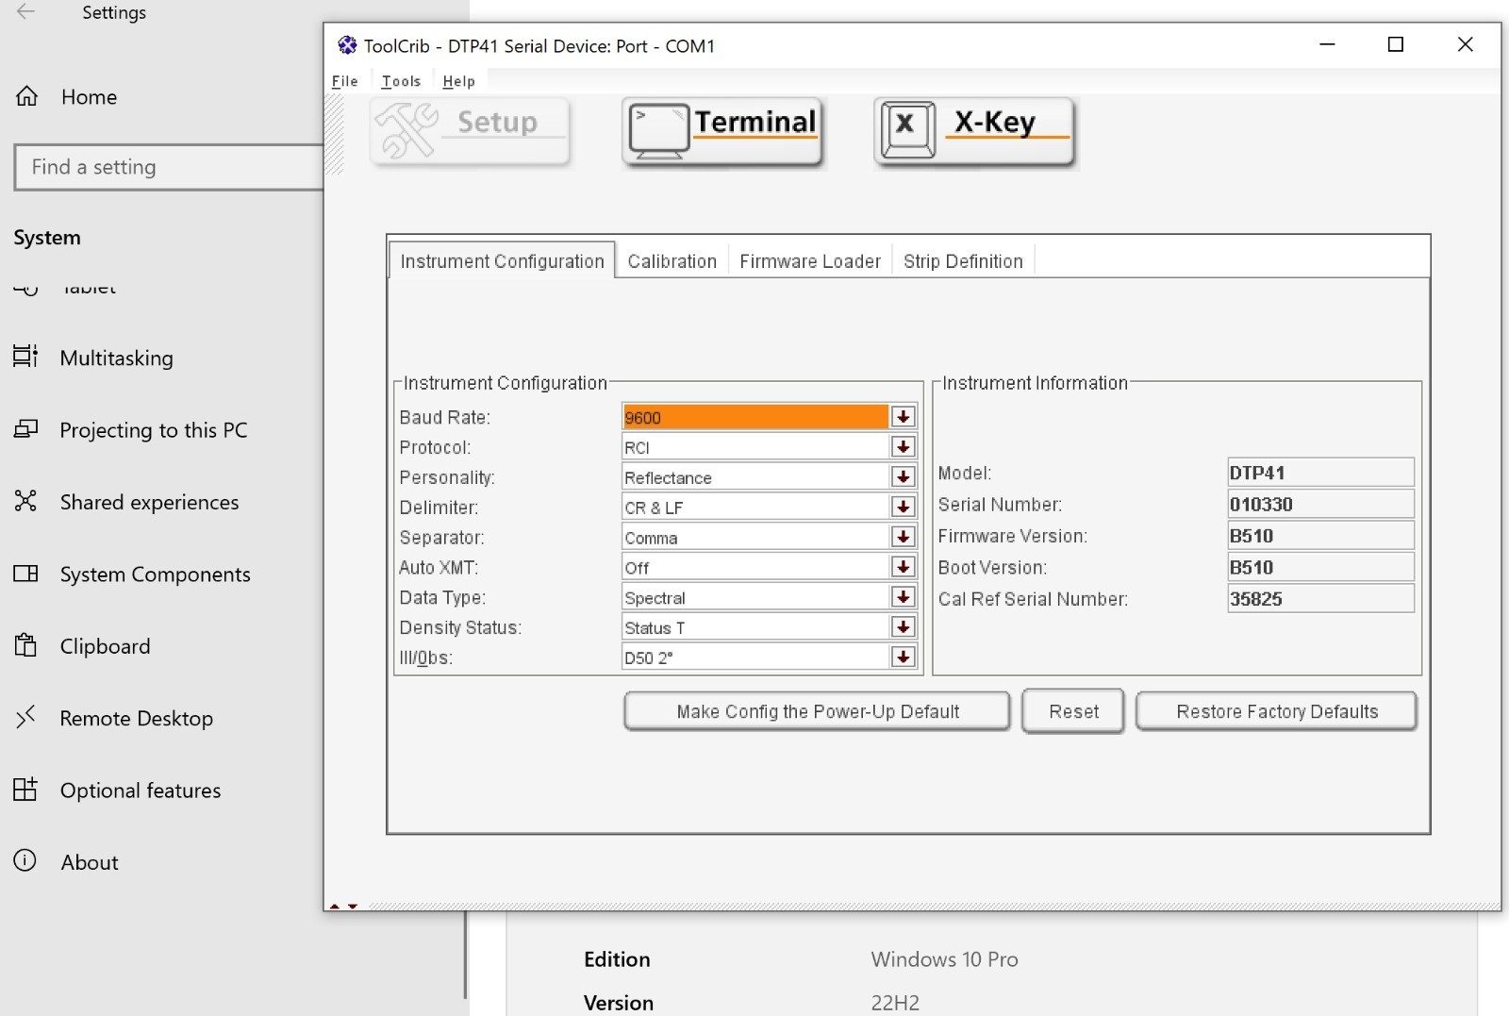1509x1016 pixels.
Task: Click the Home icon in Settings
Action: coord(26,96)
